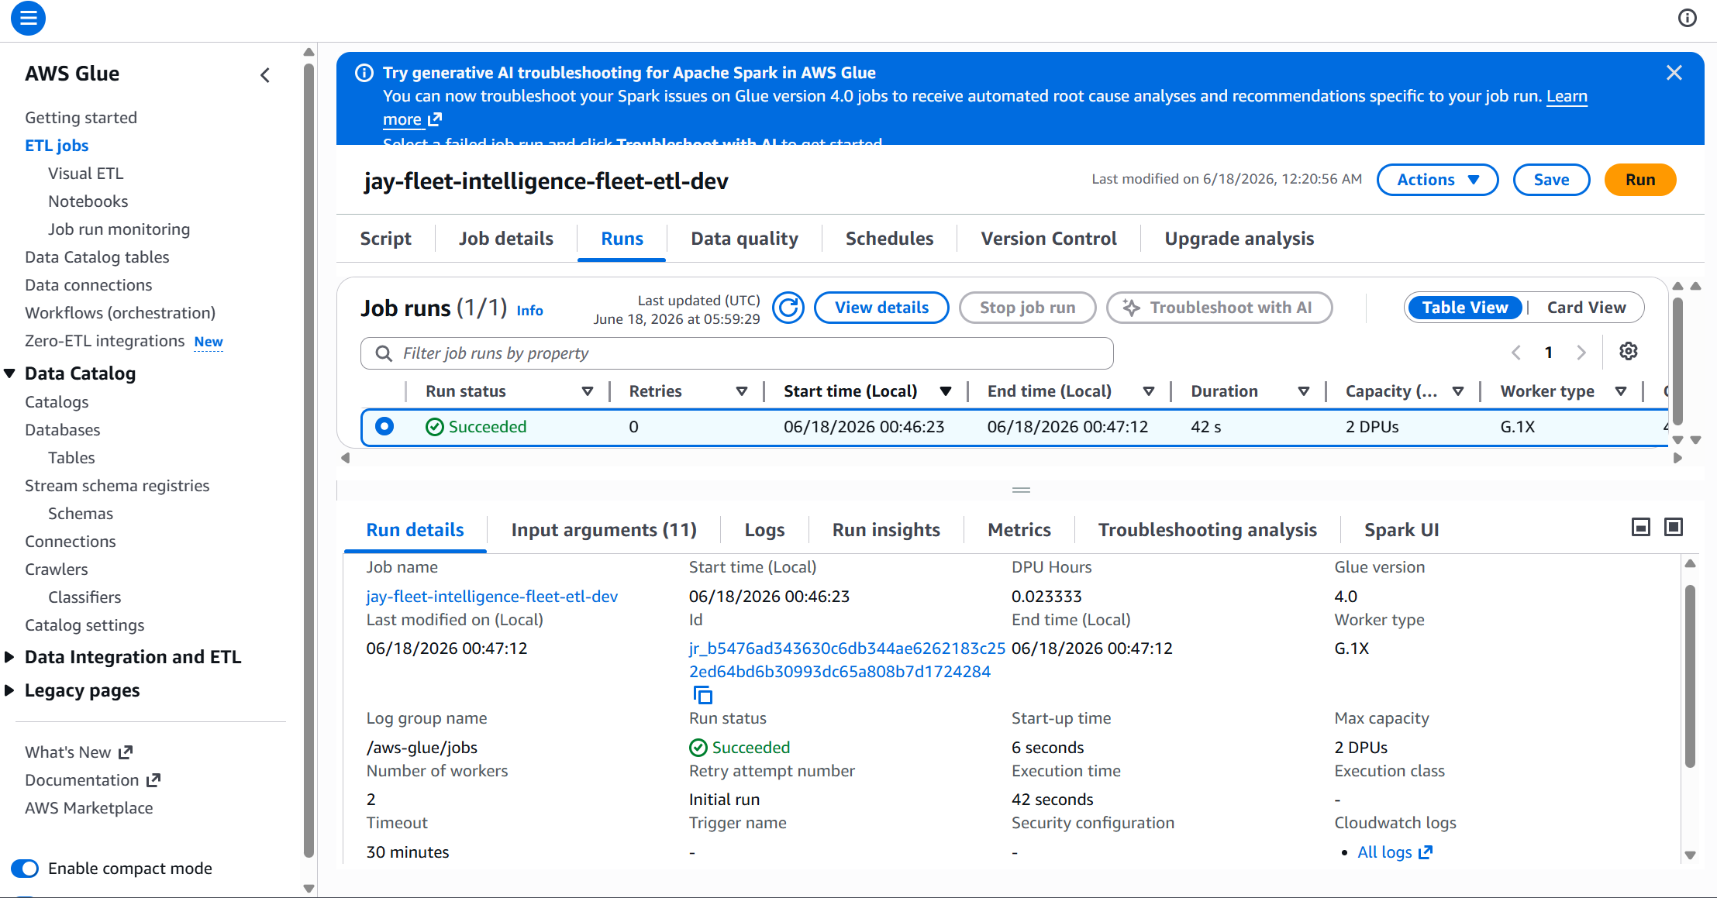
Task: Select the succeeded job run radio button
Action: [x=384, y=426]
